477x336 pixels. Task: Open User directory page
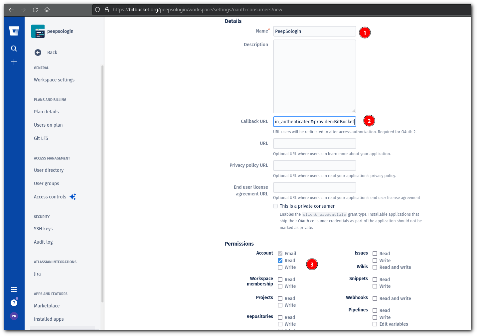[49, 170]
